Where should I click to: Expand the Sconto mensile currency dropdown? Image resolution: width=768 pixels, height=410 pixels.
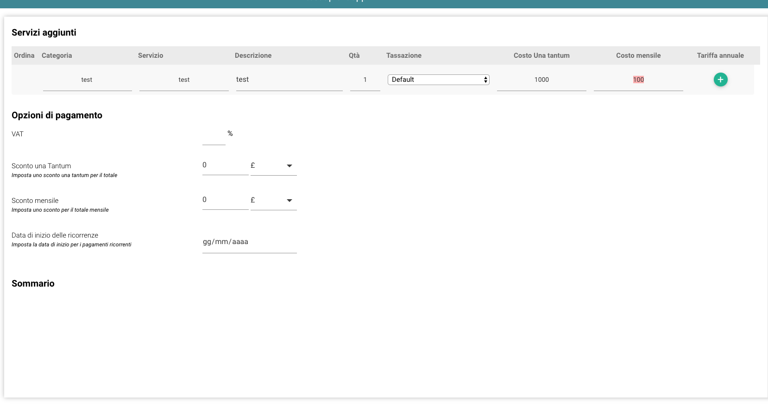[274, 200]
